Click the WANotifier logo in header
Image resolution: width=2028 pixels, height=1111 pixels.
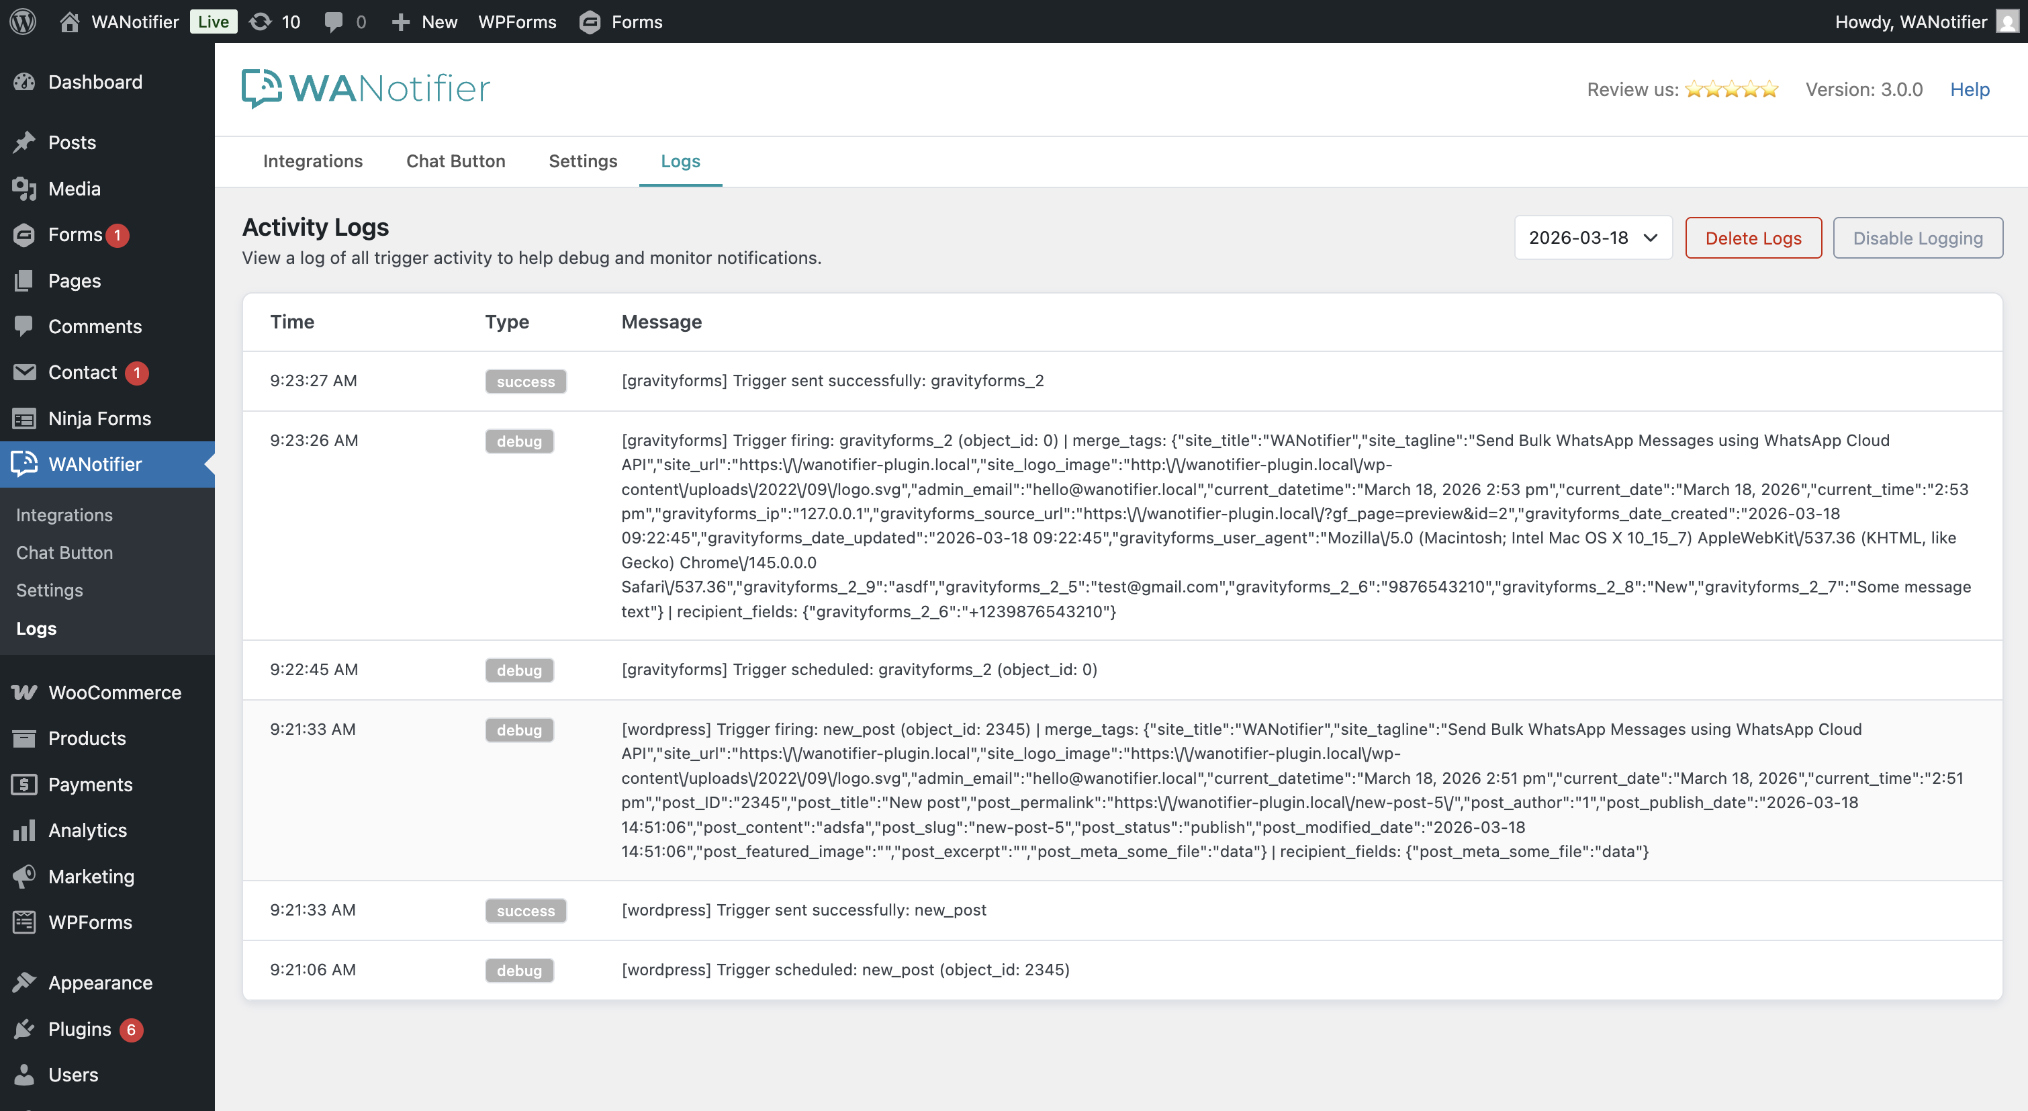pyautogui.click(x=365, y=88)
